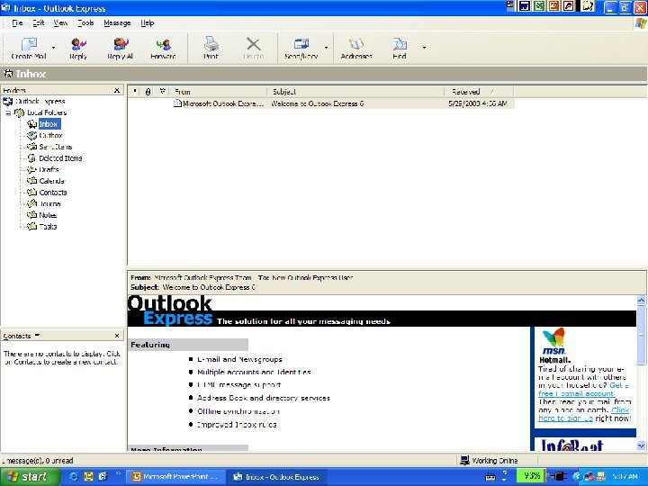
Task: Select the Welcome to Outlook Express 6 message
Action: pos(321,103)
